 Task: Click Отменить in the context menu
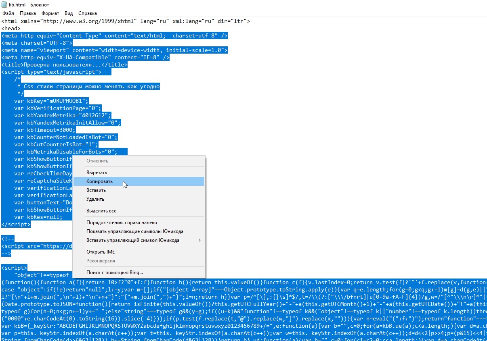[x=139, y=161]
